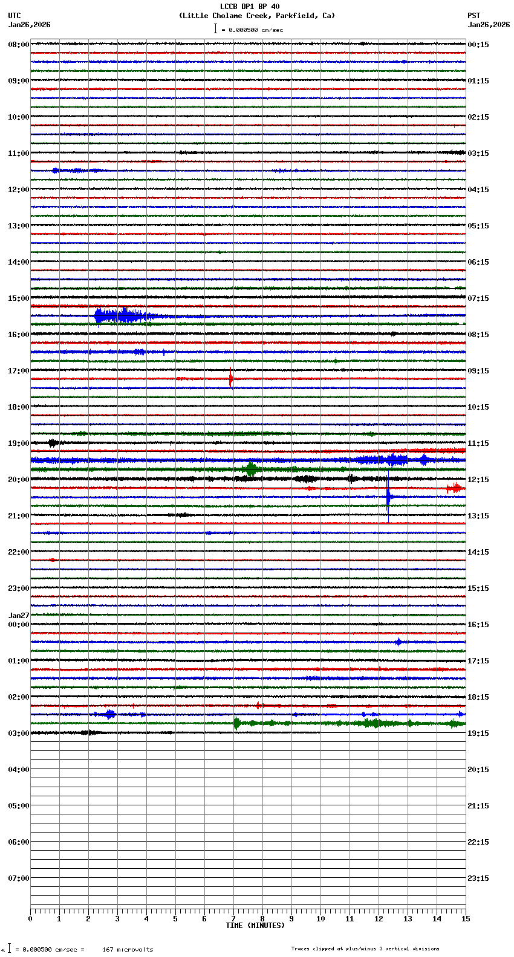Click the 00:15 PST time label
514x957 pixels.
tap(478, 45)
